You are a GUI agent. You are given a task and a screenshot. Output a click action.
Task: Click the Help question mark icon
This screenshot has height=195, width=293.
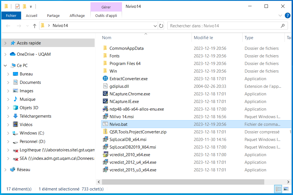[x=287, y=15]
